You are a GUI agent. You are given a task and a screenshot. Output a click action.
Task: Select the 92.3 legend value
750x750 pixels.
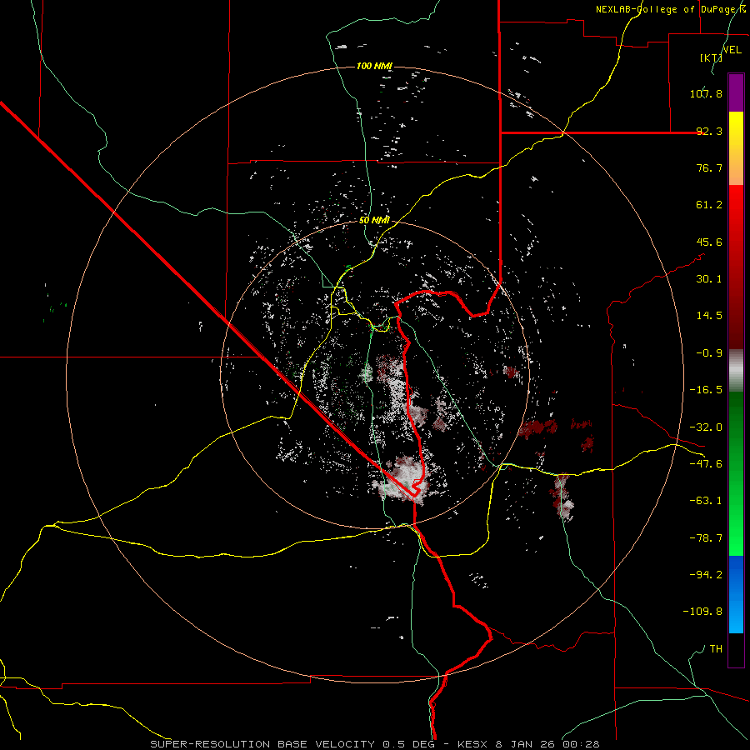709,131
